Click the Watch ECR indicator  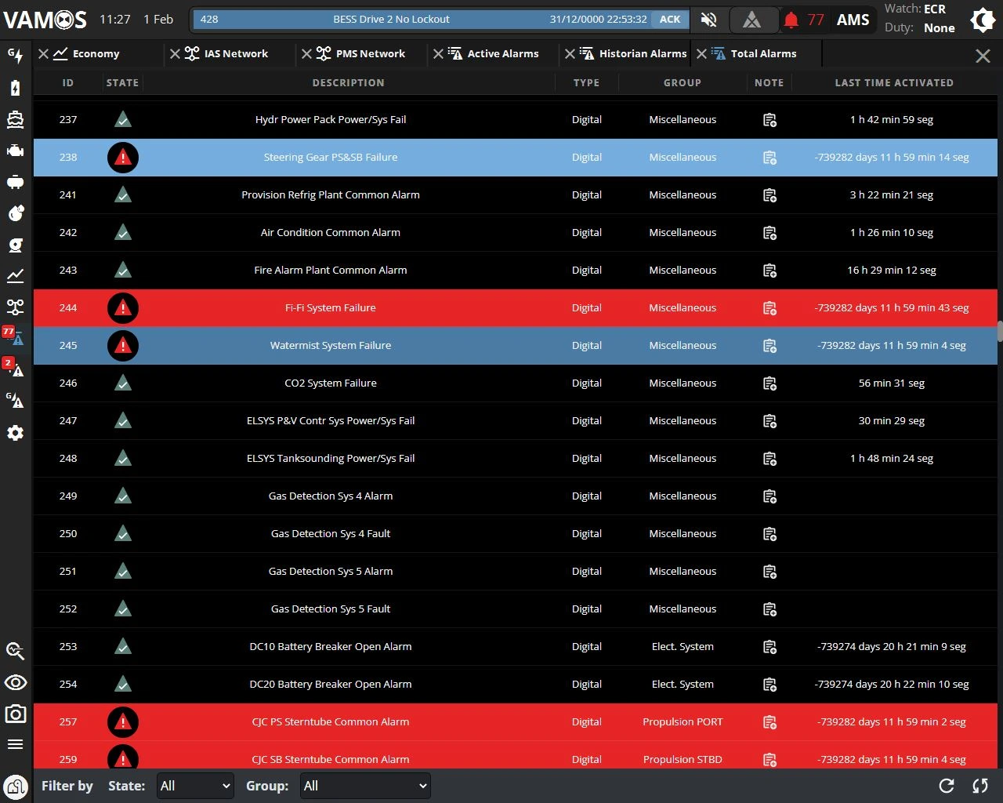(915, 9)
